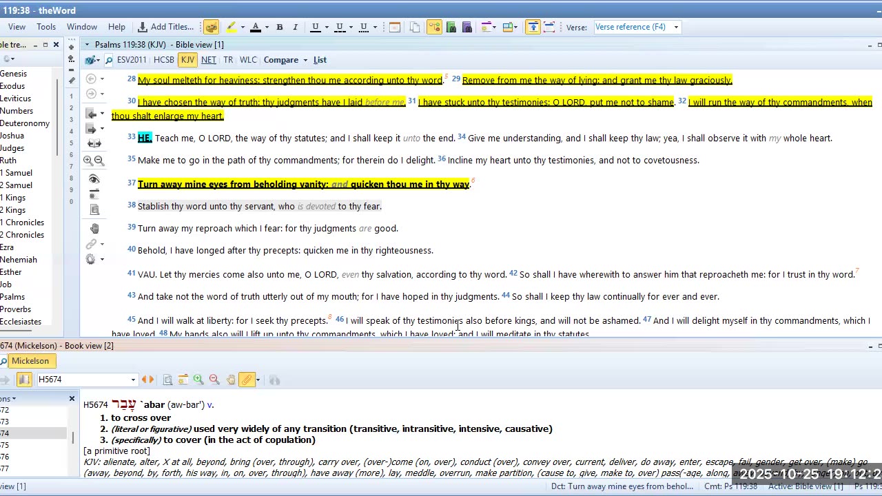Click the zoom out magnifier in Bible view

pyautogui.click(x=99, y=161)
